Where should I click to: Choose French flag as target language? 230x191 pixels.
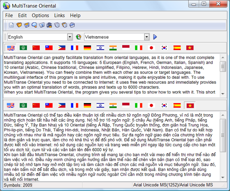coord(74,105)
